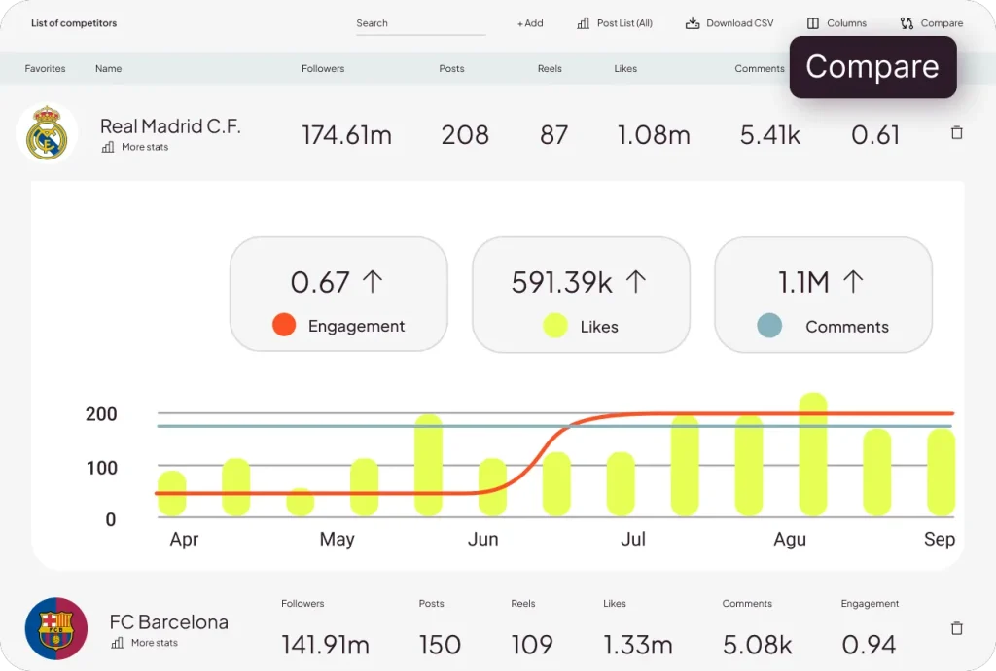The height and width of the screenshot is (671, 996).
Task: Sort by the Reels column header
Action: click(550, 69)
